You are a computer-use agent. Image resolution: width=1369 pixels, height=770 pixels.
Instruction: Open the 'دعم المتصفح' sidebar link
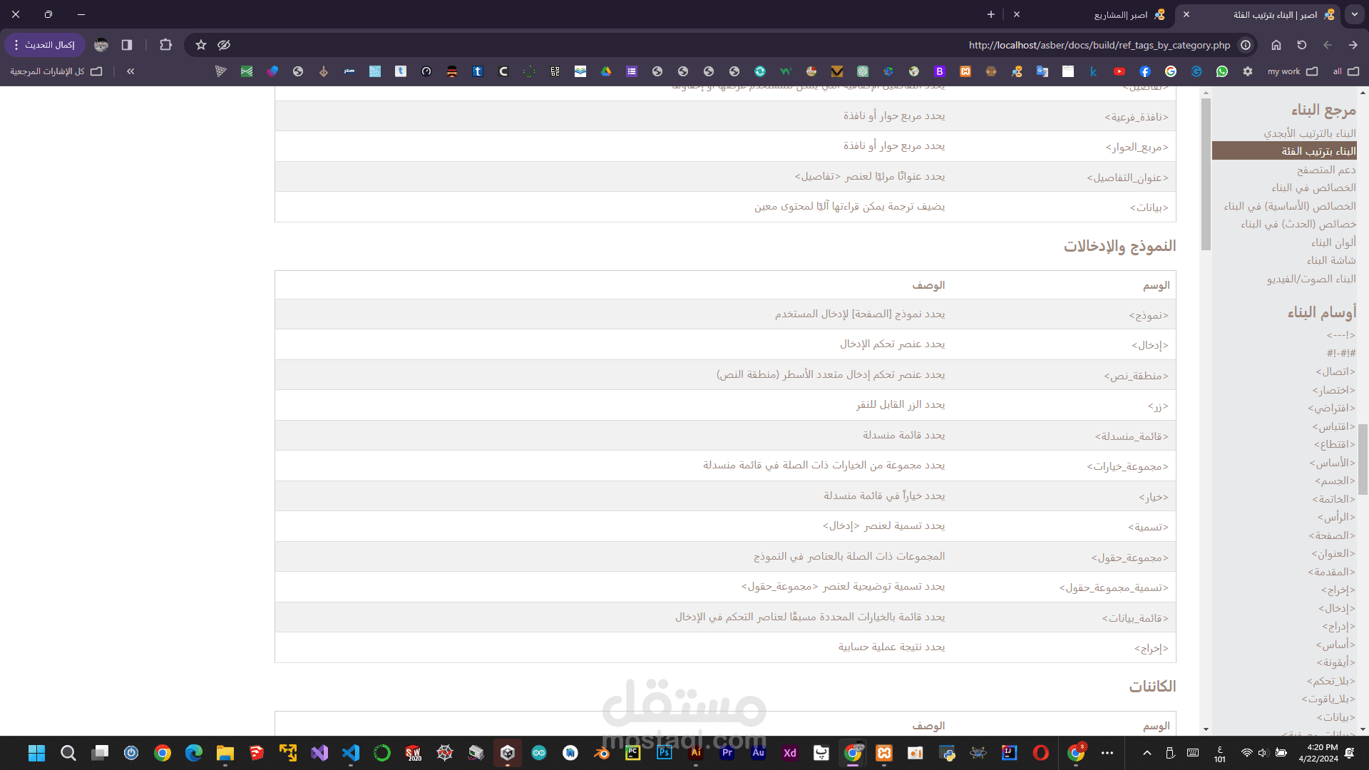coord(1326,170)
